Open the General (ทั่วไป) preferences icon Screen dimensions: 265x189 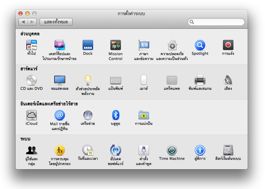pos(32,45)
